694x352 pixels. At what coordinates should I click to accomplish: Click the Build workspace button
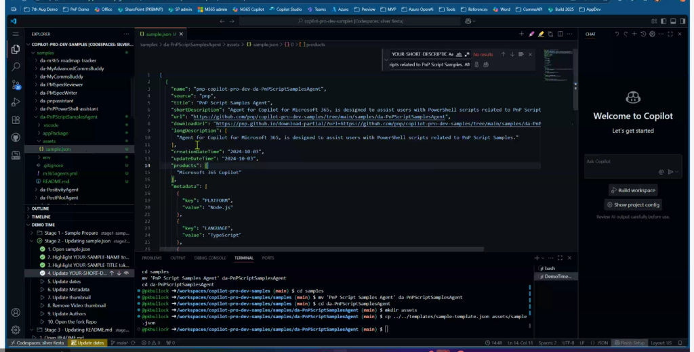633,191
